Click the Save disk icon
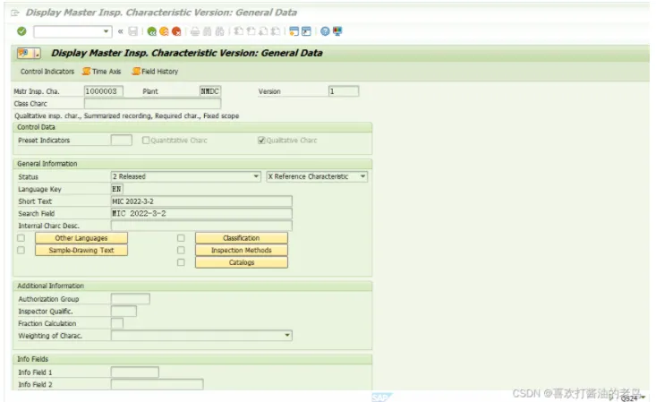The image size is (656, 402). point(133,31)
